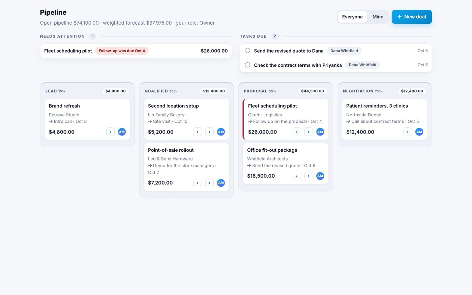Click 'Send the revised quote to Dana' task text
The image size is (472, 295).
pyautogui.click(x=289, y=51)
